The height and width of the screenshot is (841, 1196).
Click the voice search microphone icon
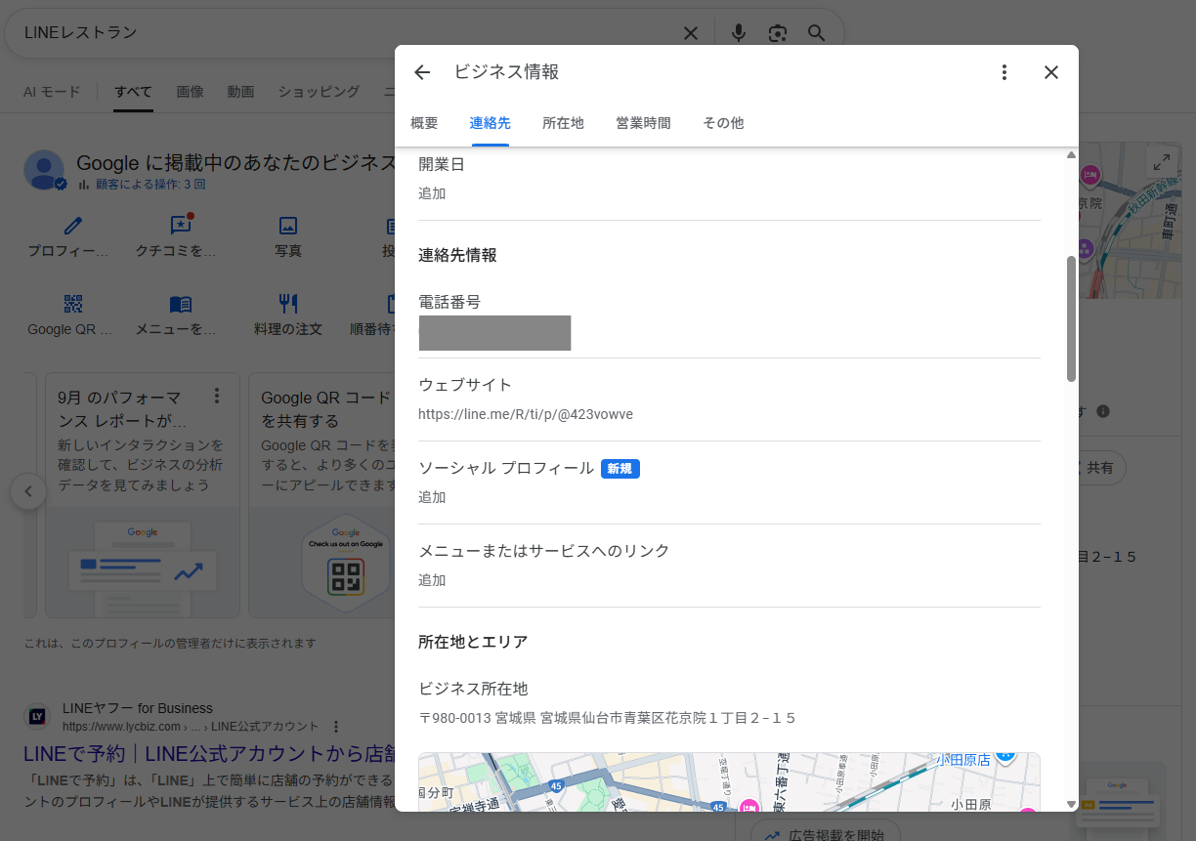(739, 33)
